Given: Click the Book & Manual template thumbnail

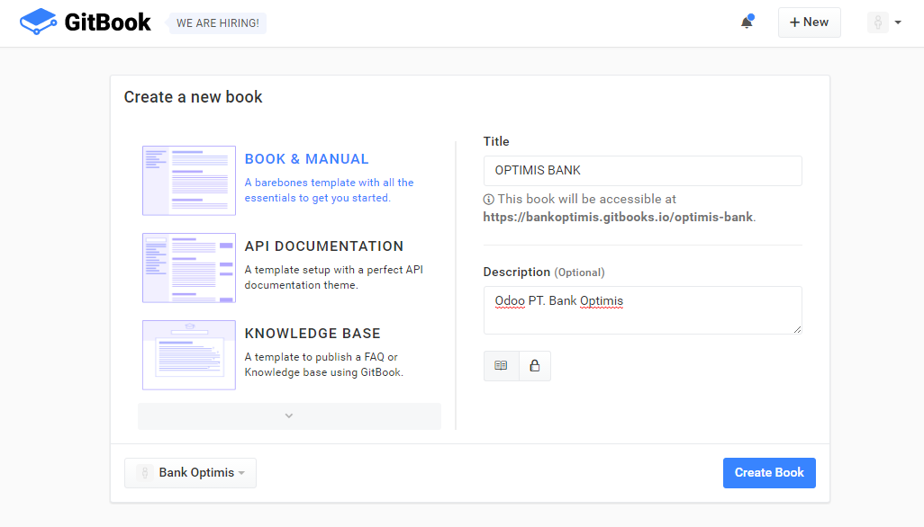Looking at the screenshot, I should [189, 181].
